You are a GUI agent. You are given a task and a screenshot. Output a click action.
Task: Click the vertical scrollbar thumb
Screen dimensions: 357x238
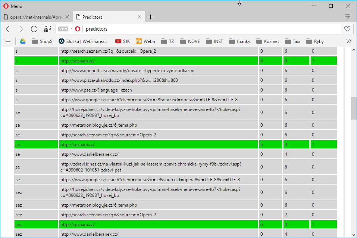coord(354,108)
